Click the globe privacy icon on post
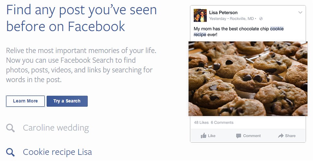The image size is (313, 161). click(x=261, y=19)
